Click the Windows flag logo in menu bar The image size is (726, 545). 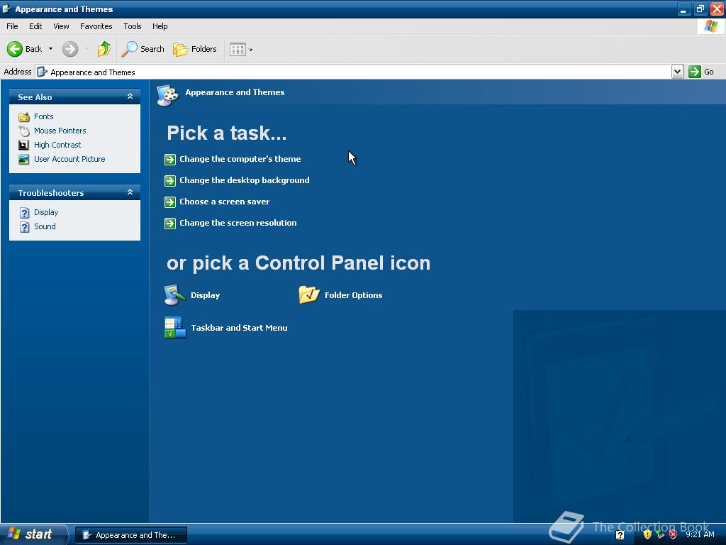[710, 26]
